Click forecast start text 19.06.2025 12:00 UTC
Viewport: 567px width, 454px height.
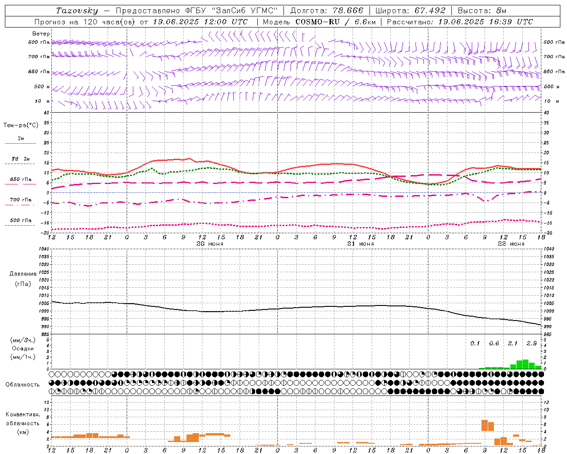click(x=200, y=22)
